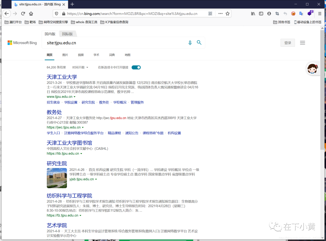
Task: Open the browser home page
Action: (x=31, y=14)
